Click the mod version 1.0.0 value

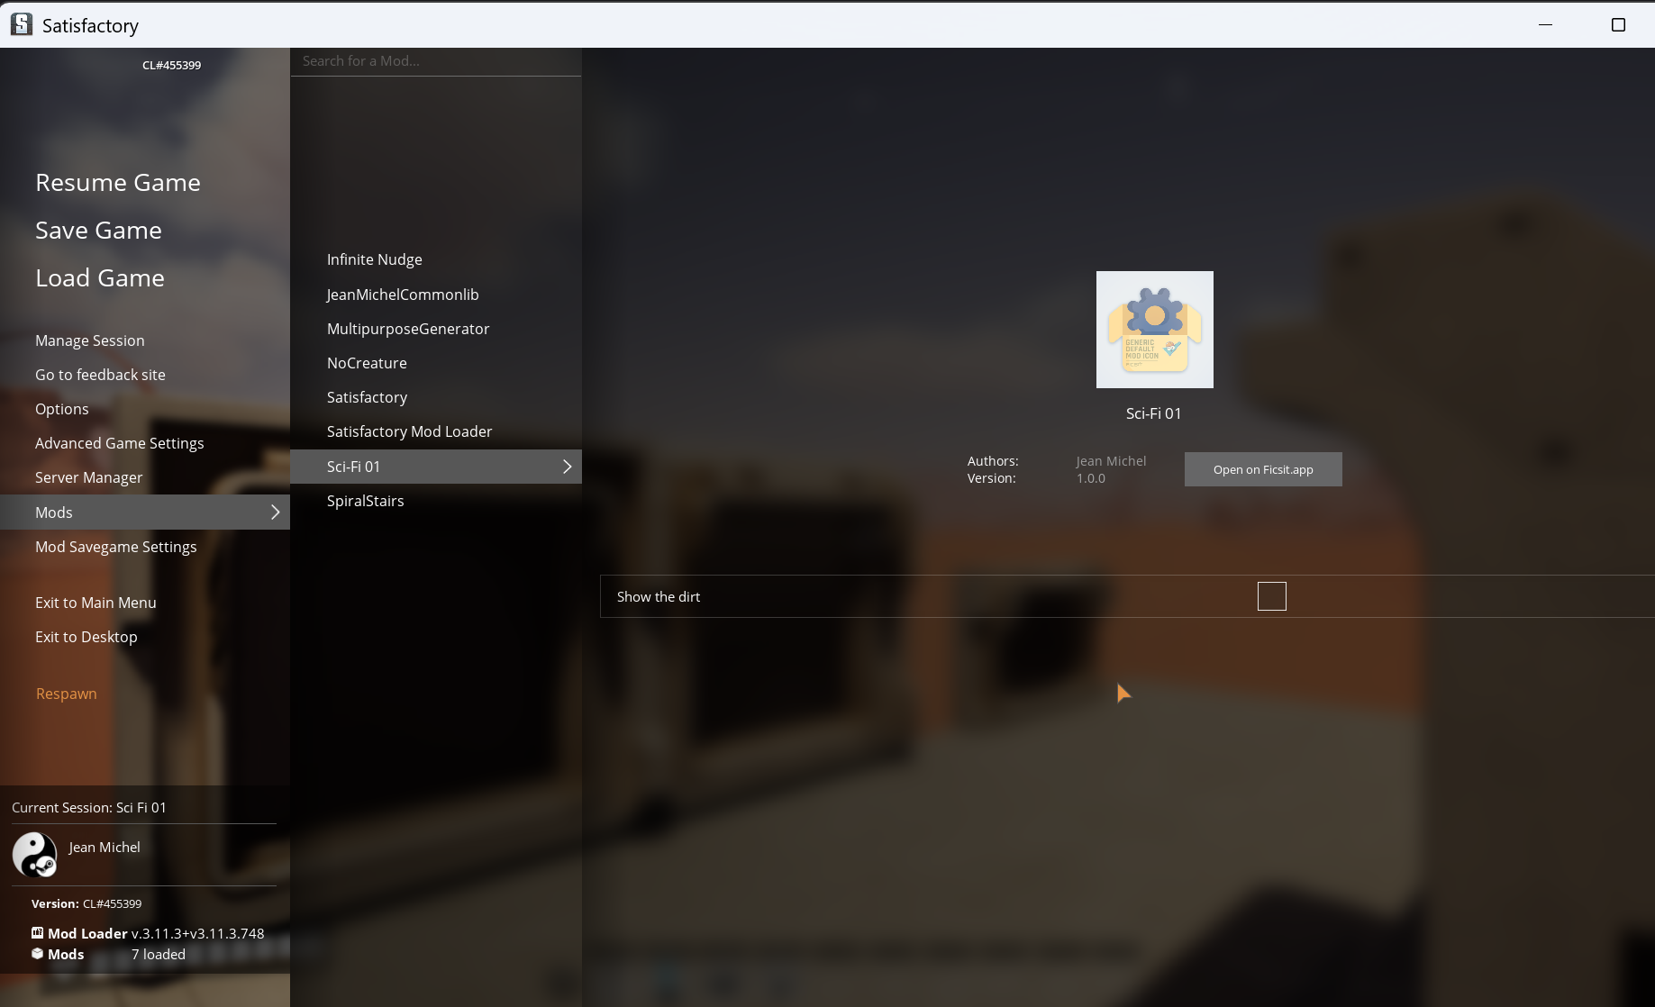pyautogui.click(x=1091, y=478)
